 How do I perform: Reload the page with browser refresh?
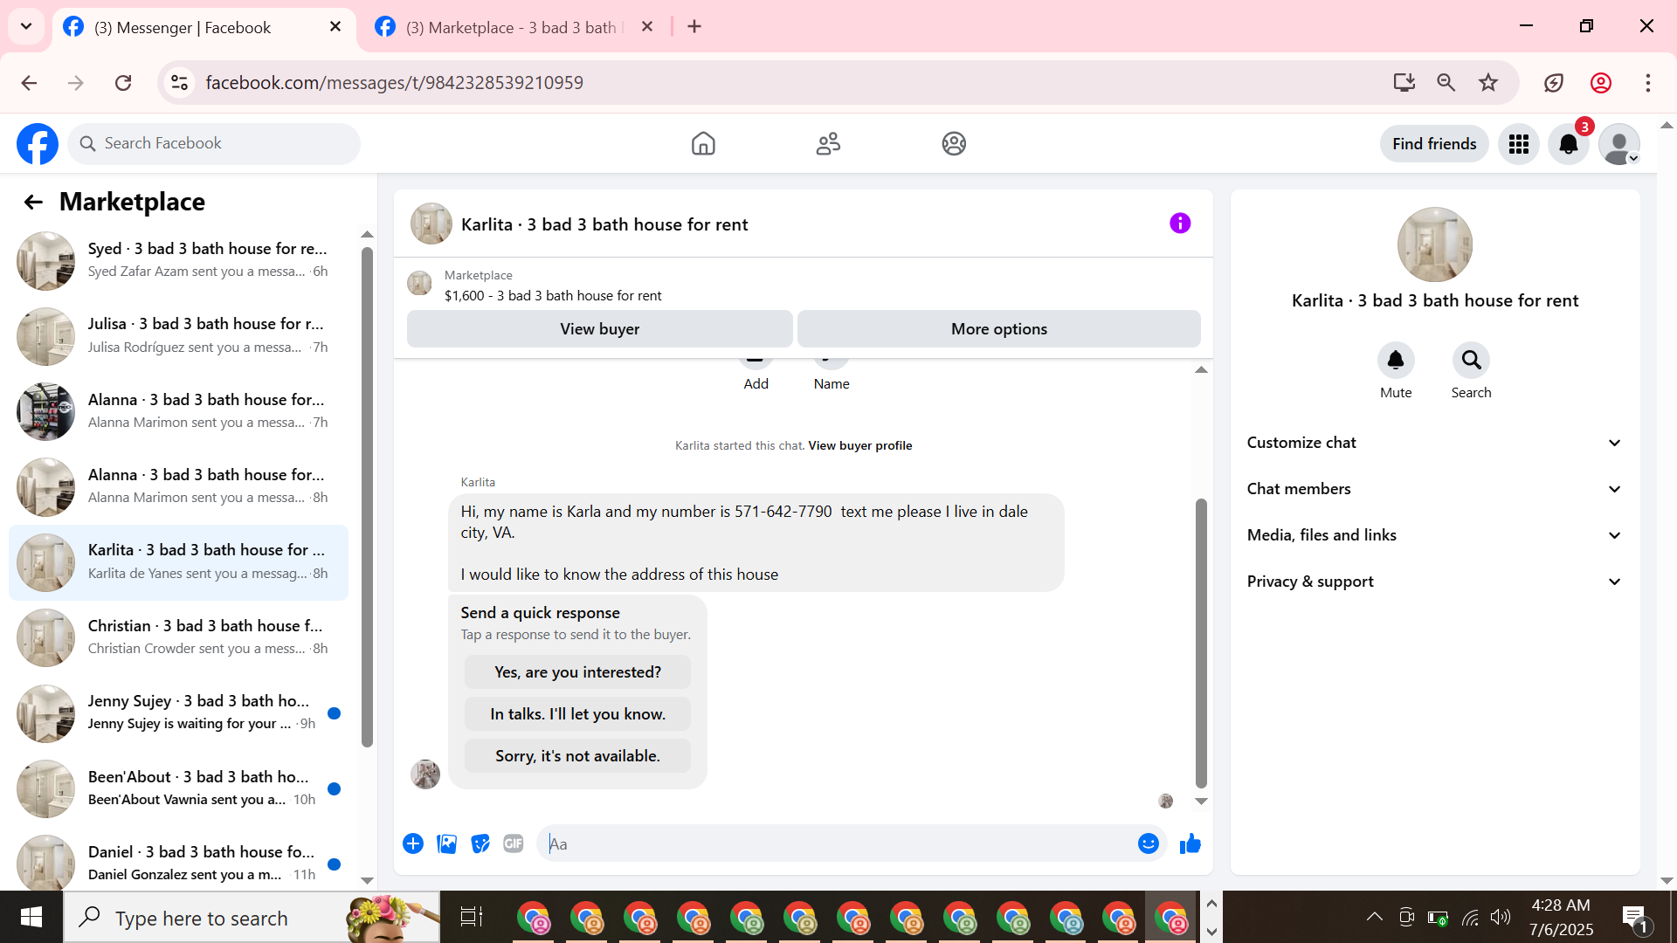pos(123,83)
